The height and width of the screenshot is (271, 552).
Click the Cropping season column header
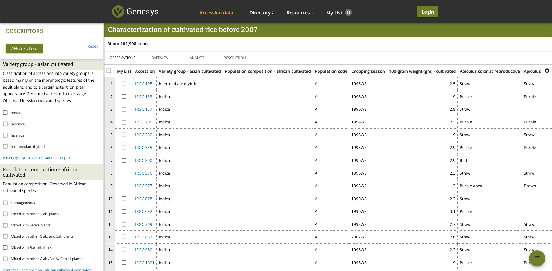tap(368, 71)
